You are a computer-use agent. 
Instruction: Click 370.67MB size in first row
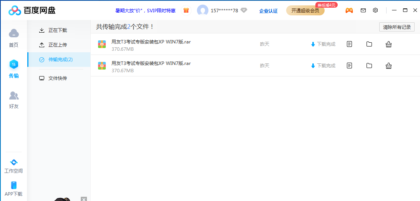(122, 49)
